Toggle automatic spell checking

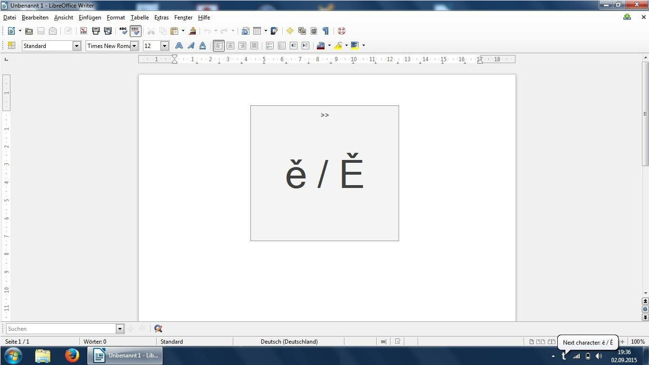point(135,31)
